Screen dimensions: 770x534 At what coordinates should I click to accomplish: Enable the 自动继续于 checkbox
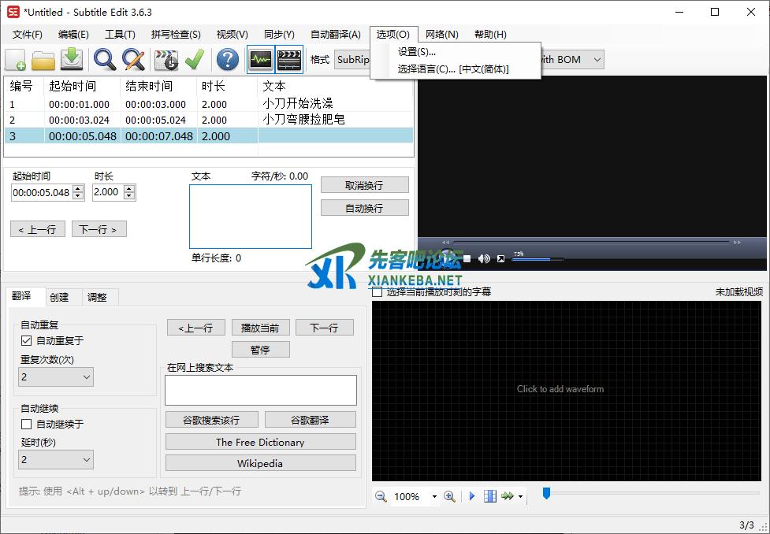pyautogui.click(x=27, y=425)
